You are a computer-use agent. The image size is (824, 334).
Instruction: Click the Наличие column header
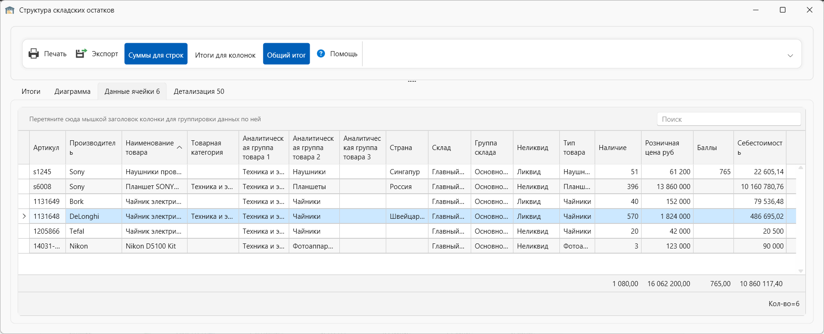(x=618, y=148)
